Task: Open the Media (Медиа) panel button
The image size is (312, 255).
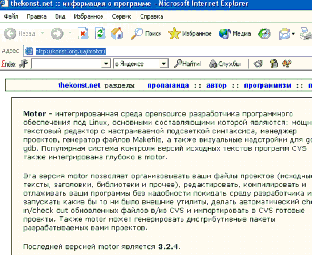Action: click(x=235, y=34)
